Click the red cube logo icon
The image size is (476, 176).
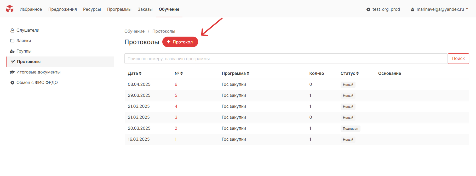tap(10, 9)
